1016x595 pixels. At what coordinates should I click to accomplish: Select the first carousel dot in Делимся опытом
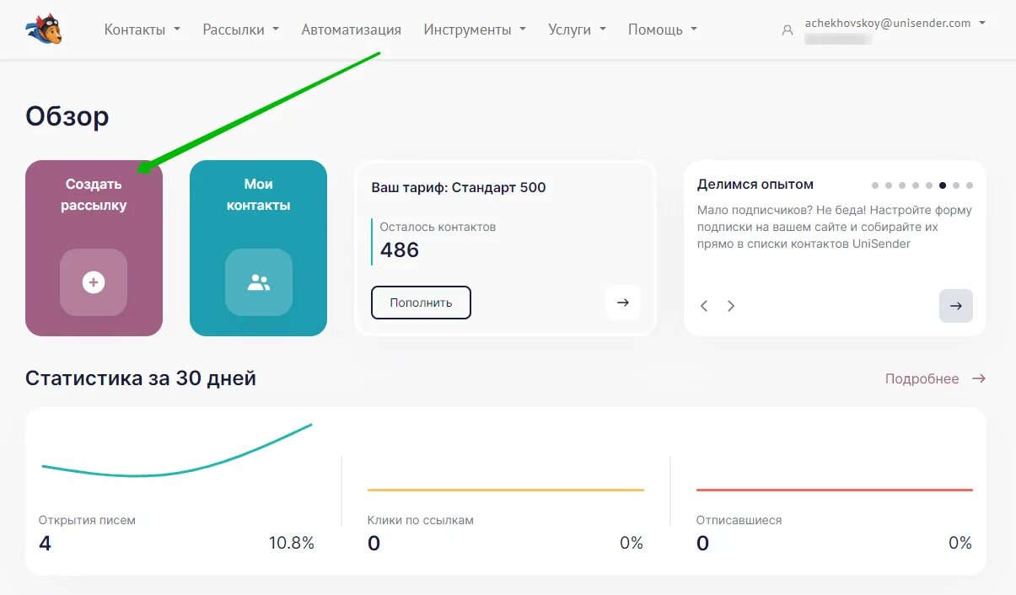[x=875, y=185]
